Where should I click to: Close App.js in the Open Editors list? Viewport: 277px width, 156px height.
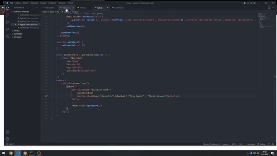click(16, 25)
